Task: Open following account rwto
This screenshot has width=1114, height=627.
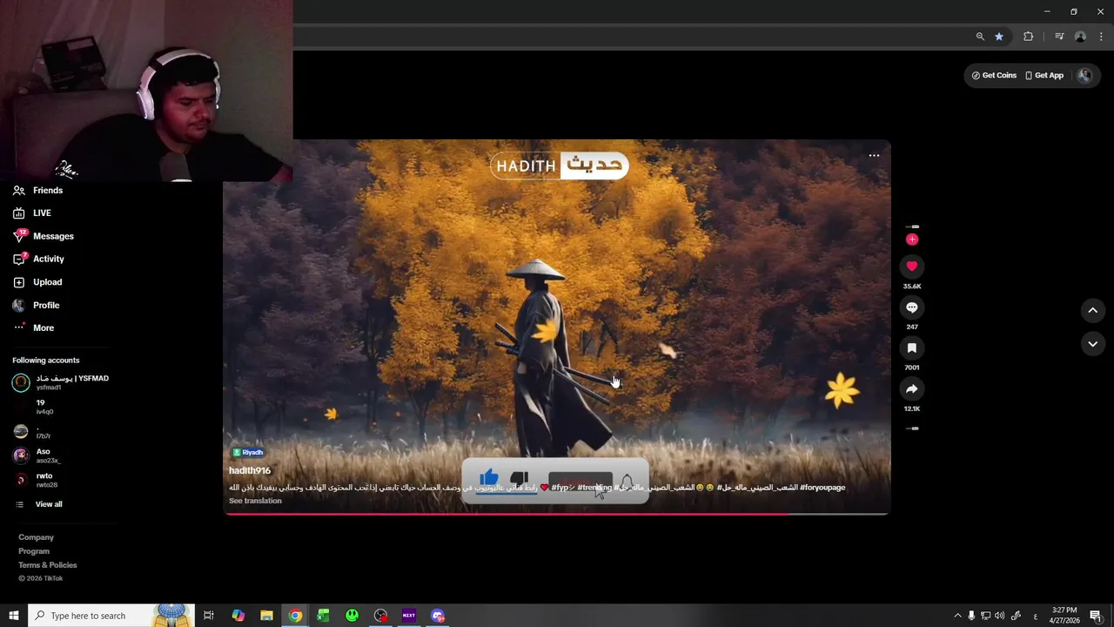Action: coord(36,480)
